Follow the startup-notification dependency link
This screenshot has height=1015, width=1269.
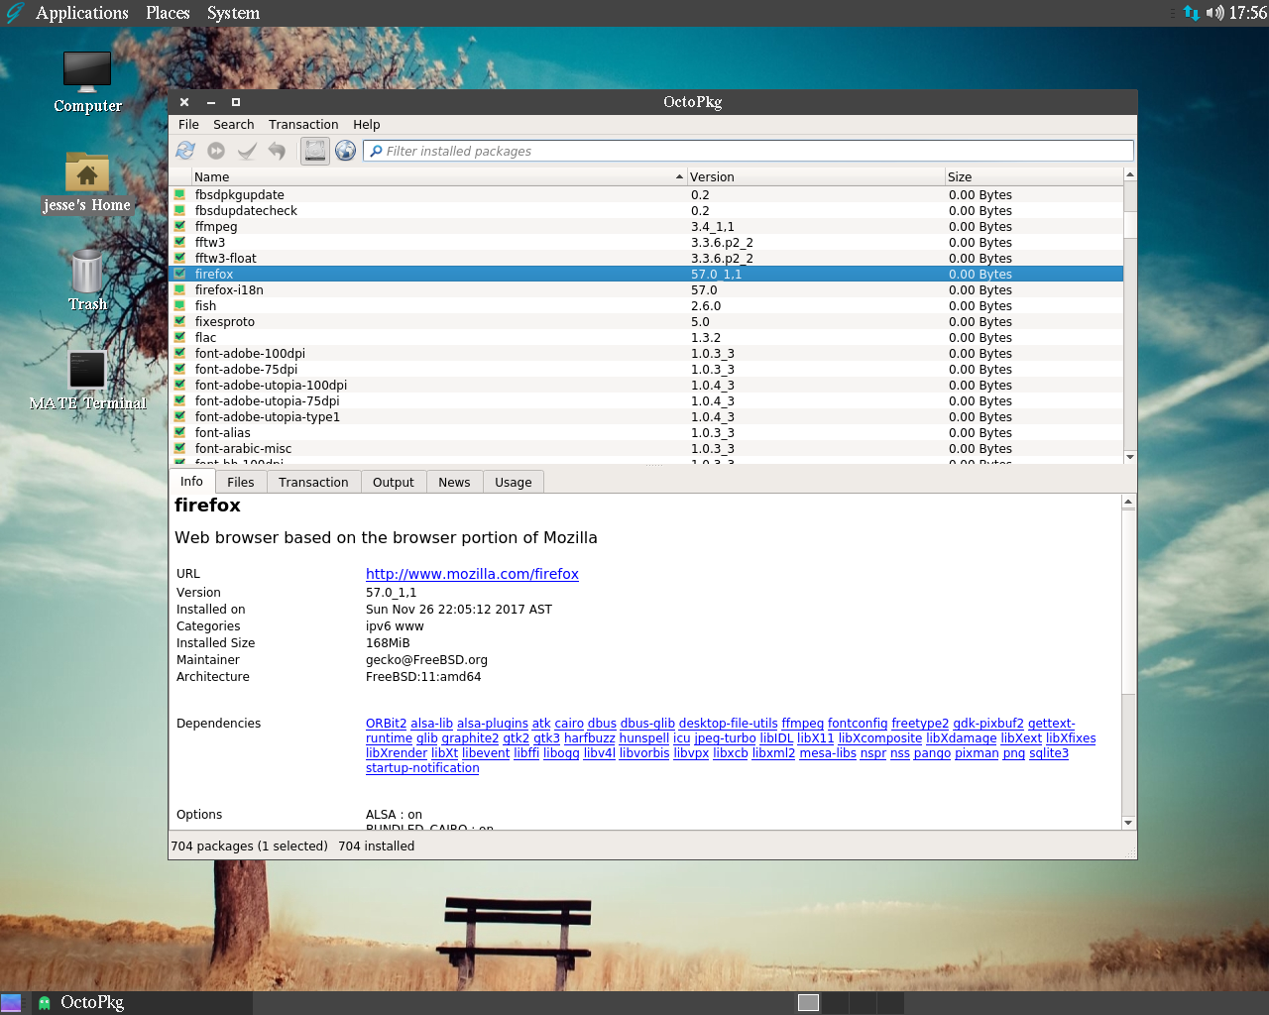pyautogui.click(x=422, y=768)
